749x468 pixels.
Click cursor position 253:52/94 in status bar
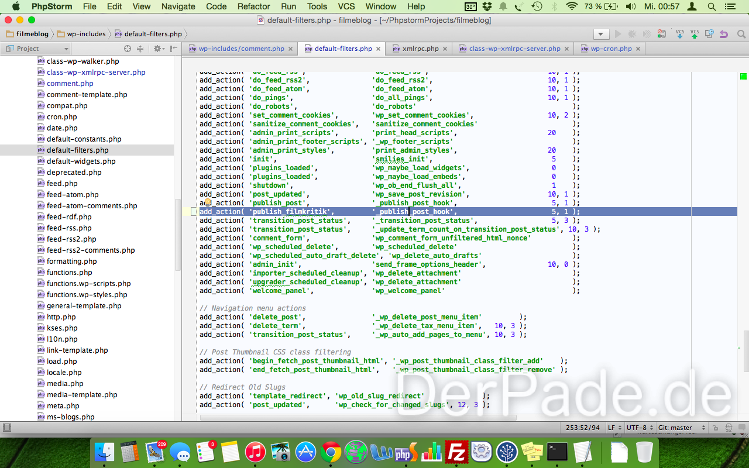pyautogui.click(x=582, y=428)
